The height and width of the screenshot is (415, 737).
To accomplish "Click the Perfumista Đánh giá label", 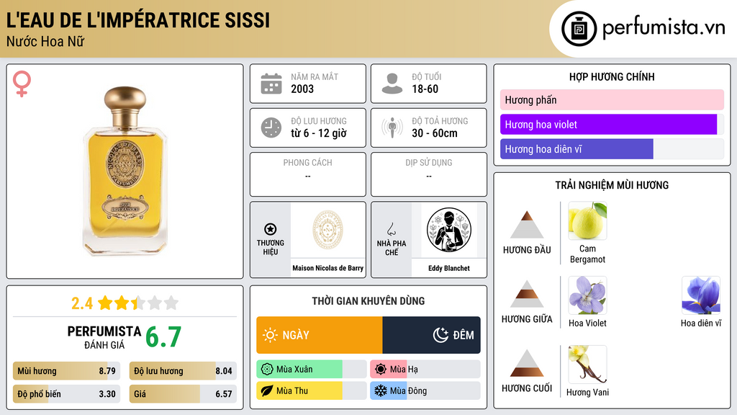I will (104, 337).
